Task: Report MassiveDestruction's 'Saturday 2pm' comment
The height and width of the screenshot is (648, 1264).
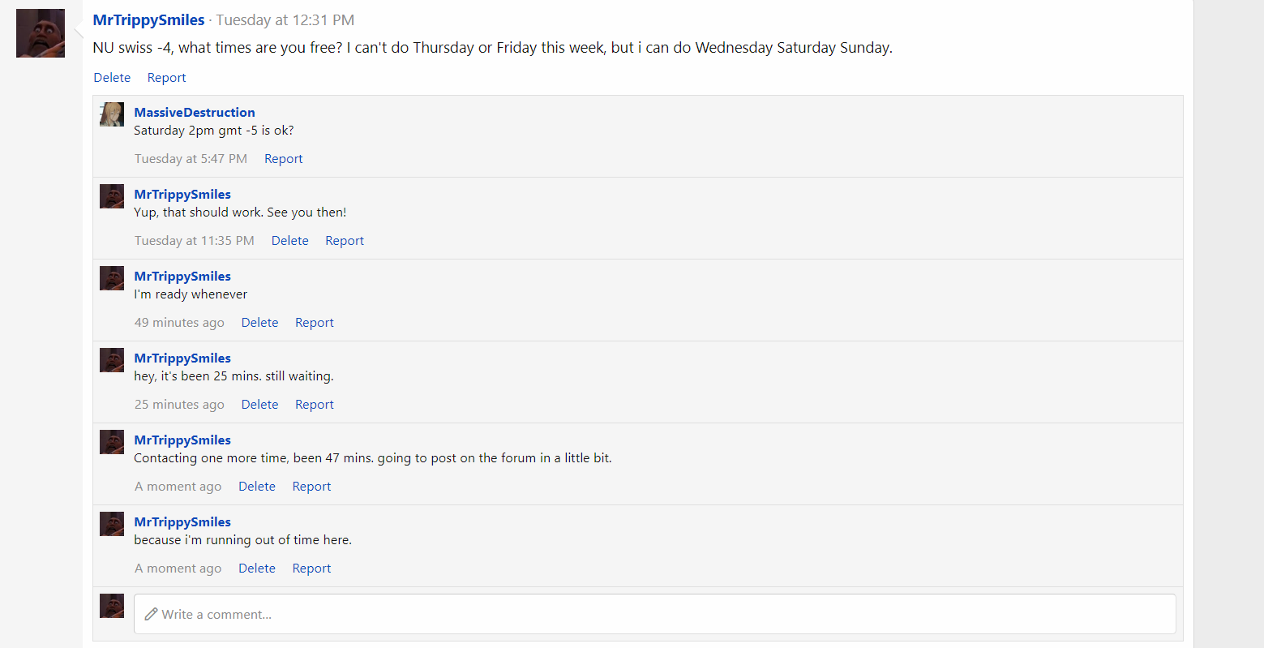Action: (283, 159)
